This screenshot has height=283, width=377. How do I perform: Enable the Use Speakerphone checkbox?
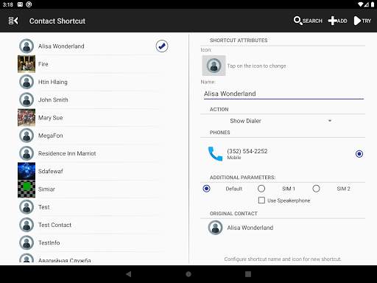point(261,200)
